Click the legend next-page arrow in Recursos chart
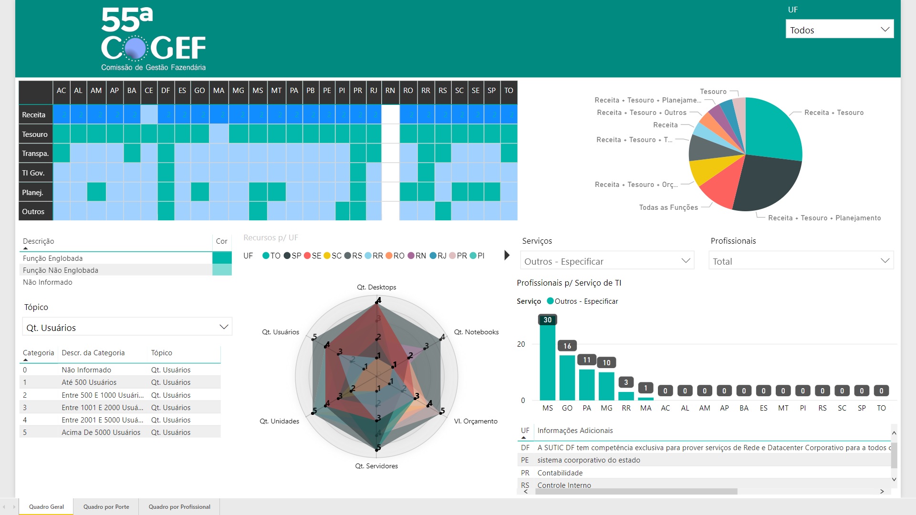 coord(507,256)
